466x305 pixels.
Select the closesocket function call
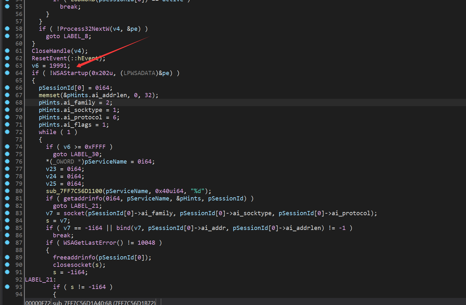72,265
